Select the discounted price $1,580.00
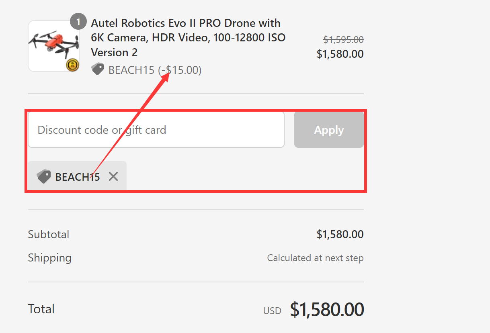Screen dimensions: 490x333 340,53
